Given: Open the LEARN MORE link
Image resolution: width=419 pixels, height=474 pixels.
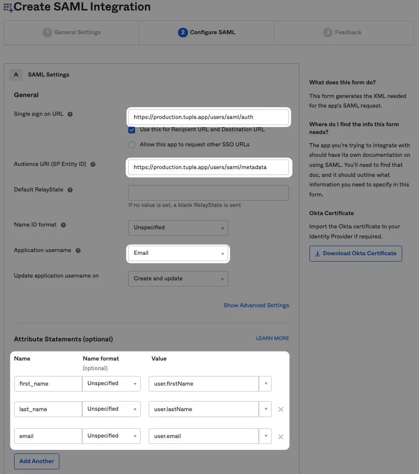Looking at the screenshot, I should [272, 338].
